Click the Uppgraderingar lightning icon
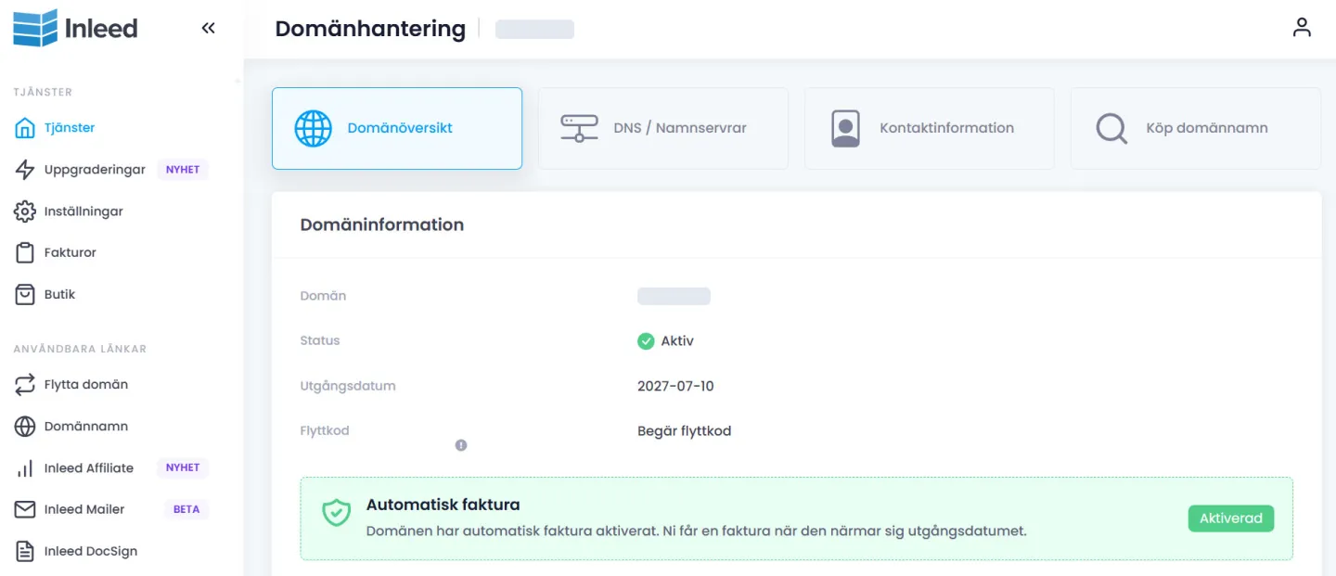This screenshot has width=1336, height=576. 25,170
